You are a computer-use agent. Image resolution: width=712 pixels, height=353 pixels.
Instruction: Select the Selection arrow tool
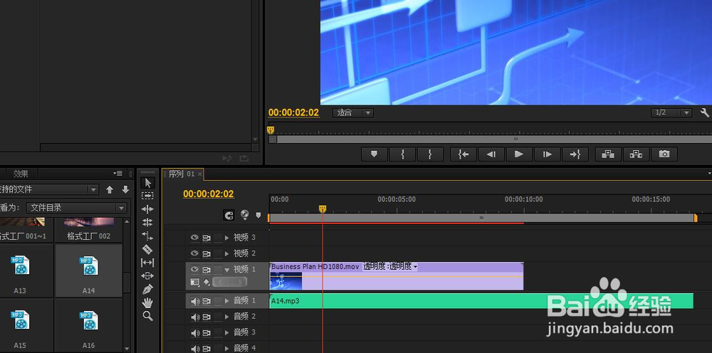(147, 183)
